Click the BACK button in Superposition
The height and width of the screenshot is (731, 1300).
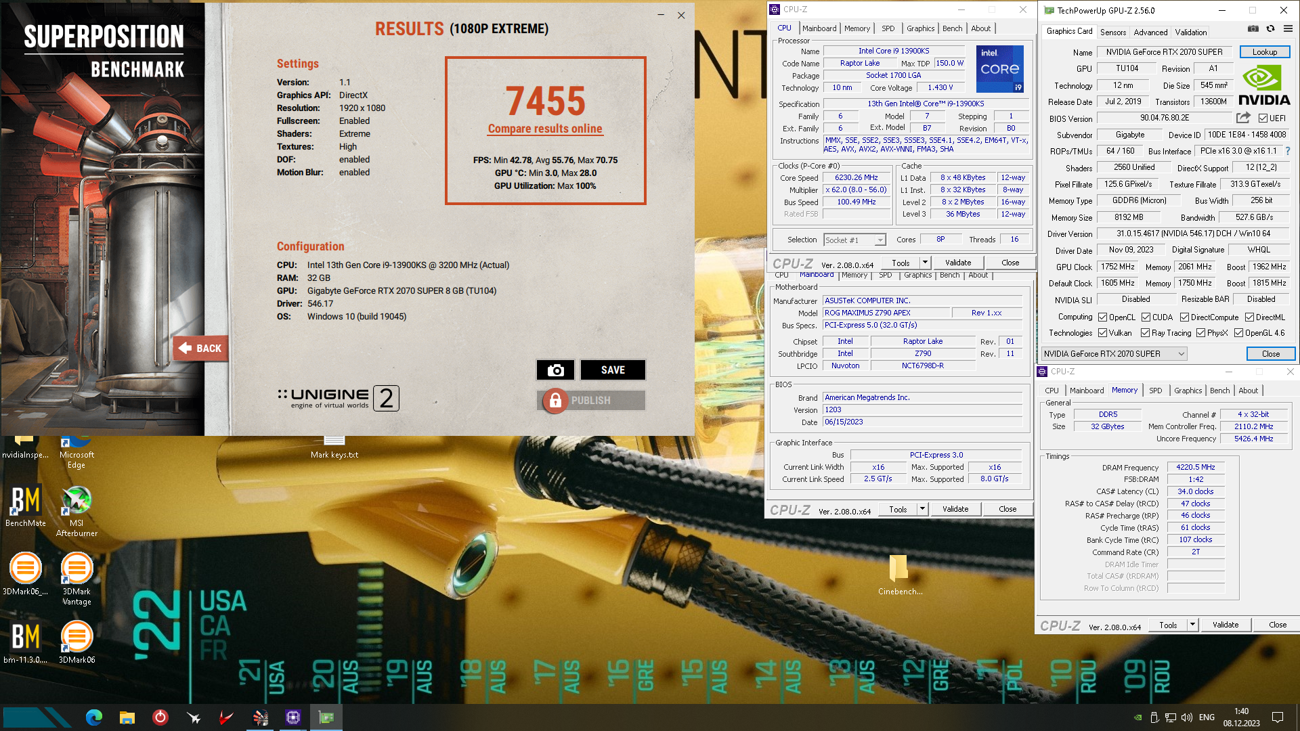click(x=200, y=349)
